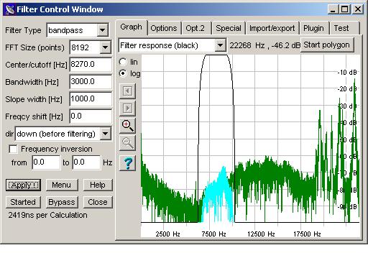Open the Import/export tab
The width and height of the screenshot is (368, 276).
click(x=272, y=28)
